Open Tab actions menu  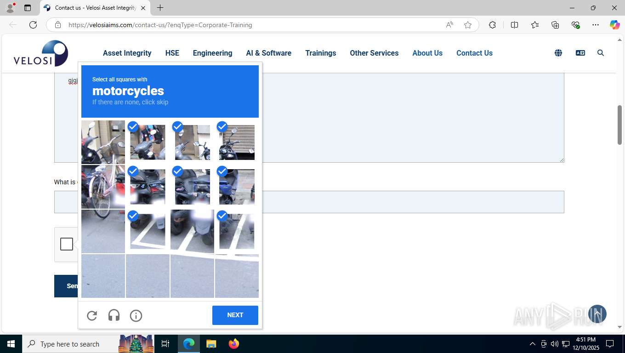click(28, 8)
